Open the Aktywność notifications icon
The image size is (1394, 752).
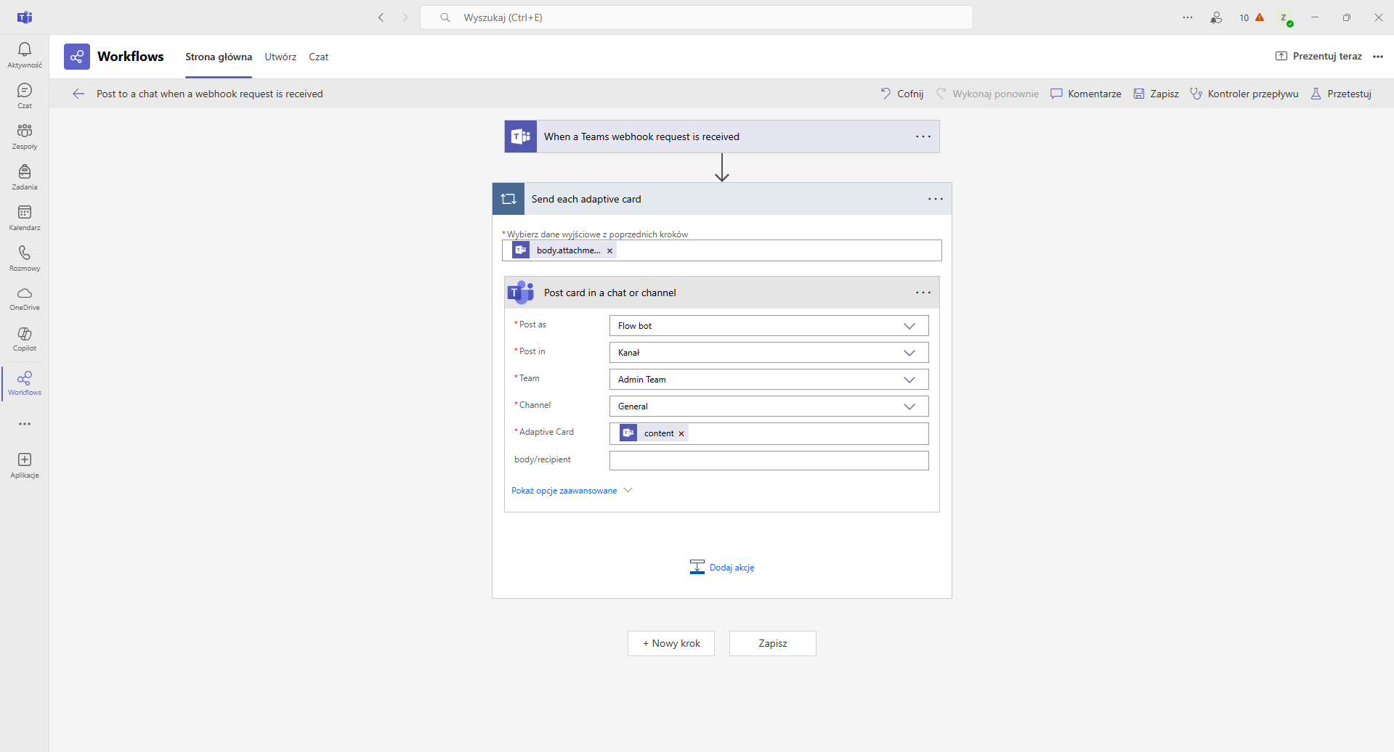point(25,54)
